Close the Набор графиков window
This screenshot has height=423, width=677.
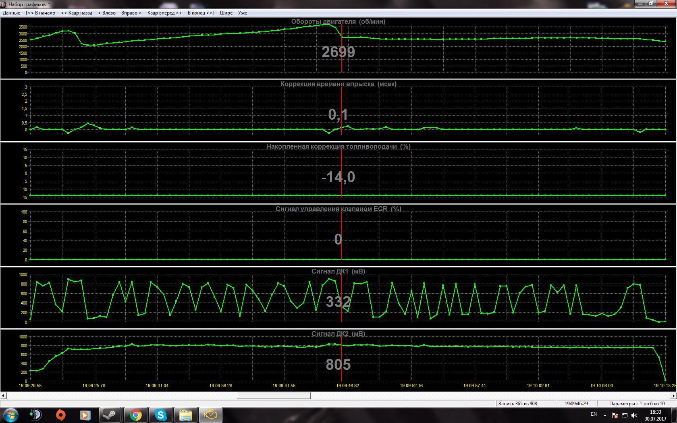pos(666,4)
